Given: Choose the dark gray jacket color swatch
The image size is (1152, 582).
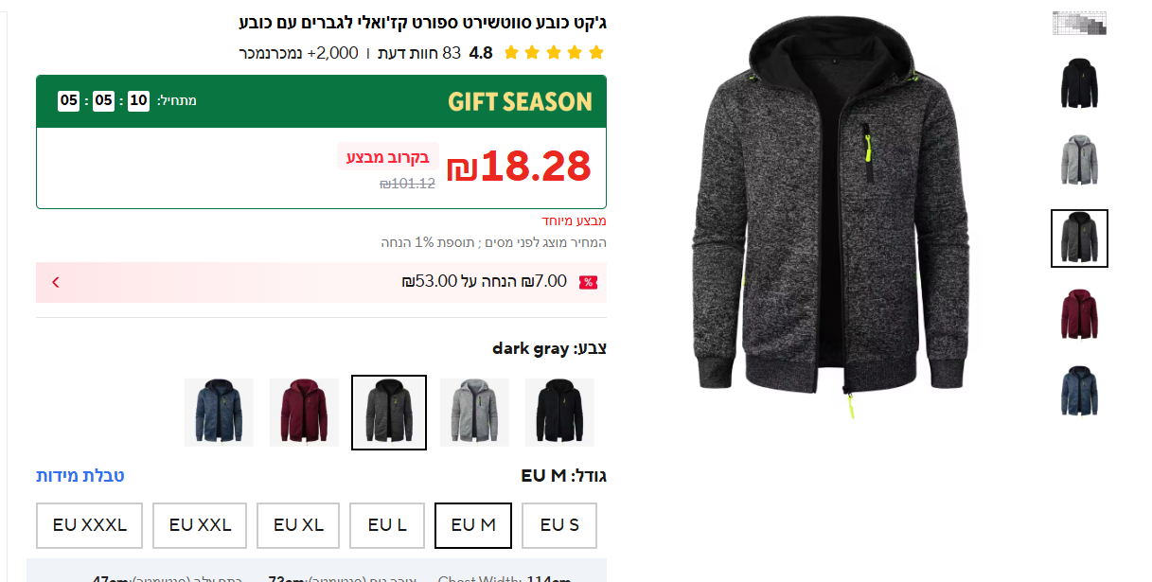Looking at the screenshot, I should click(x=389, y=413).
